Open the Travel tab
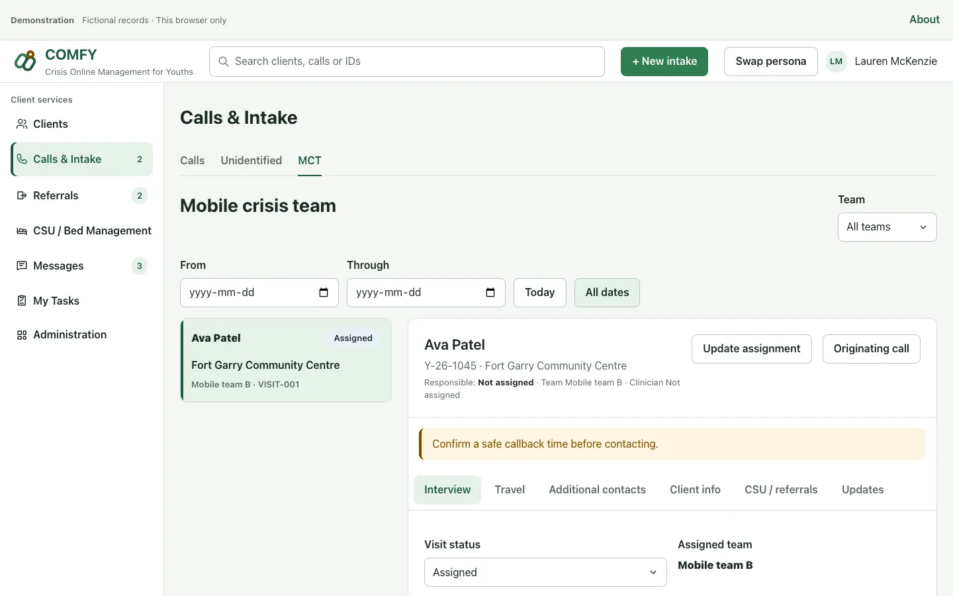Viewport: 953px width, 596px height. point(510,490)
